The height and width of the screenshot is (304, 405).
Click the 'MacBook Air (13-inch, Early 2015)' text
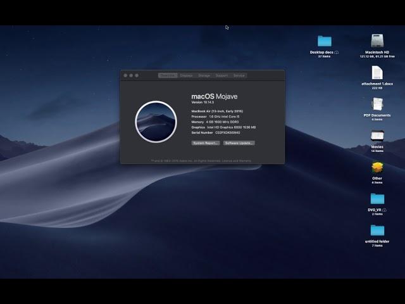point(217,111)
